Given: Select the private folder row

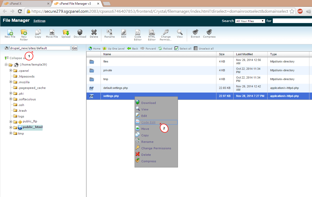Looking at the screenshot, I should 199,70.
